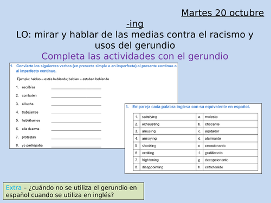The height and width of the screenshot is (203, 271).
Task: Click the table cell 'molesto'
Action: (x=230, y=117)
